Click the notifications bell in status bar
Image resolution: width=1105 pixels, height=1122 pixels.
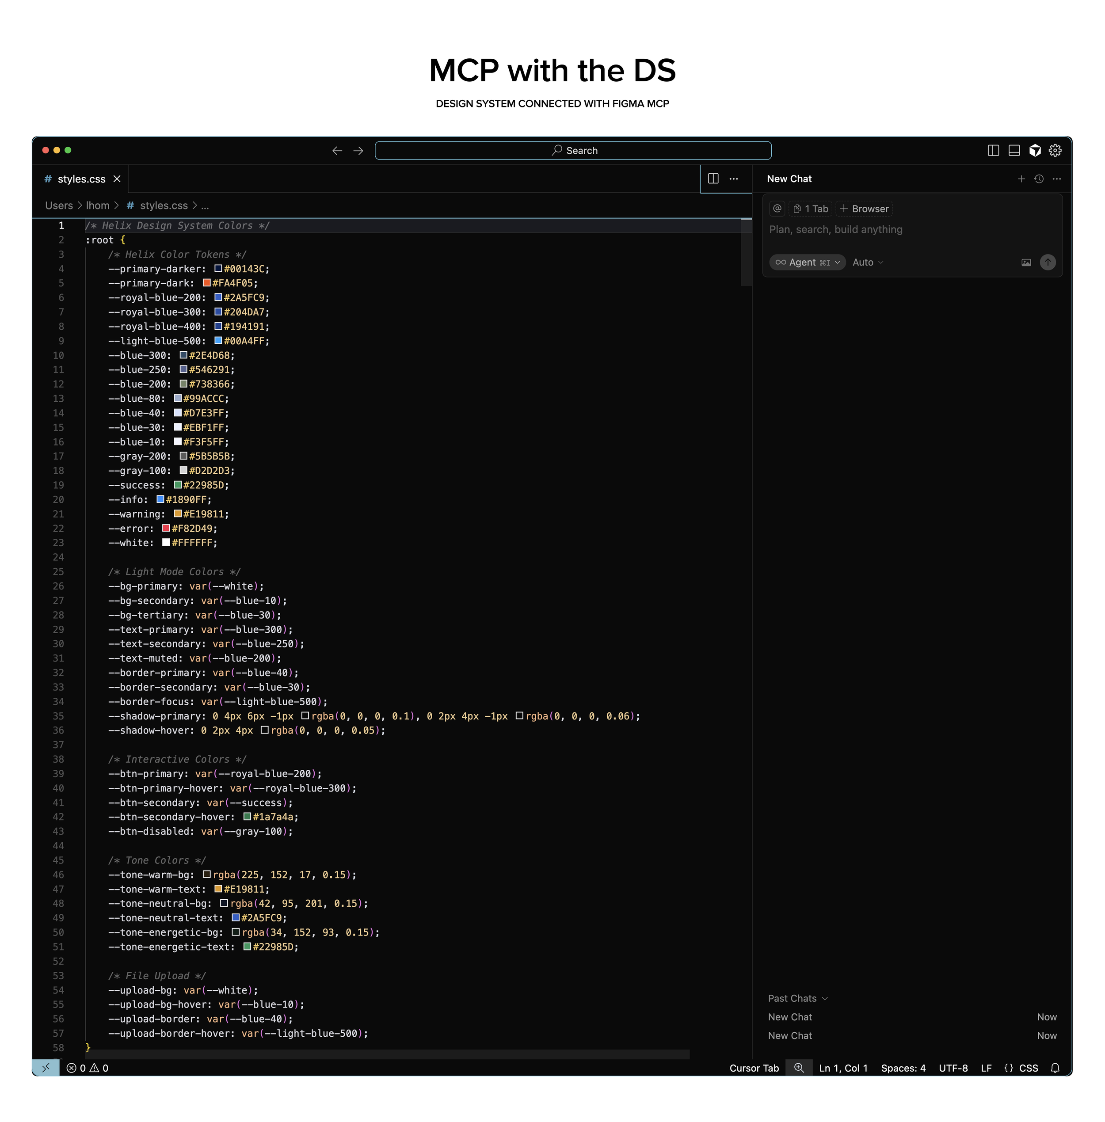click(1055, 1068)
